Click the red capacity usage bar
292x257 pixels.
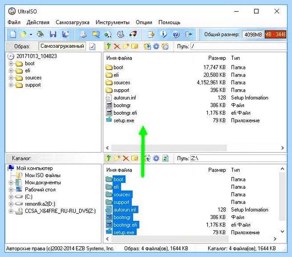(x=275, y=35)
